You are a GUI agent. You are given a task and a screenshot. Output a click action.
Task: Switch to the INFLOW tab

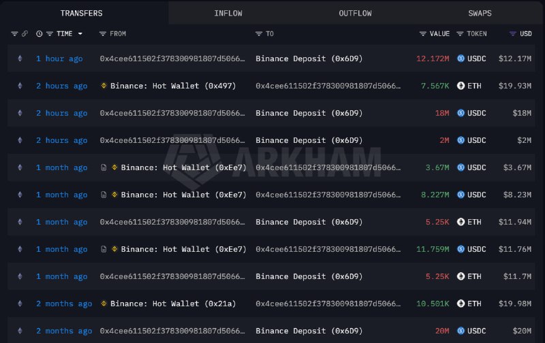pyautogui.click(x=228, y=13)
